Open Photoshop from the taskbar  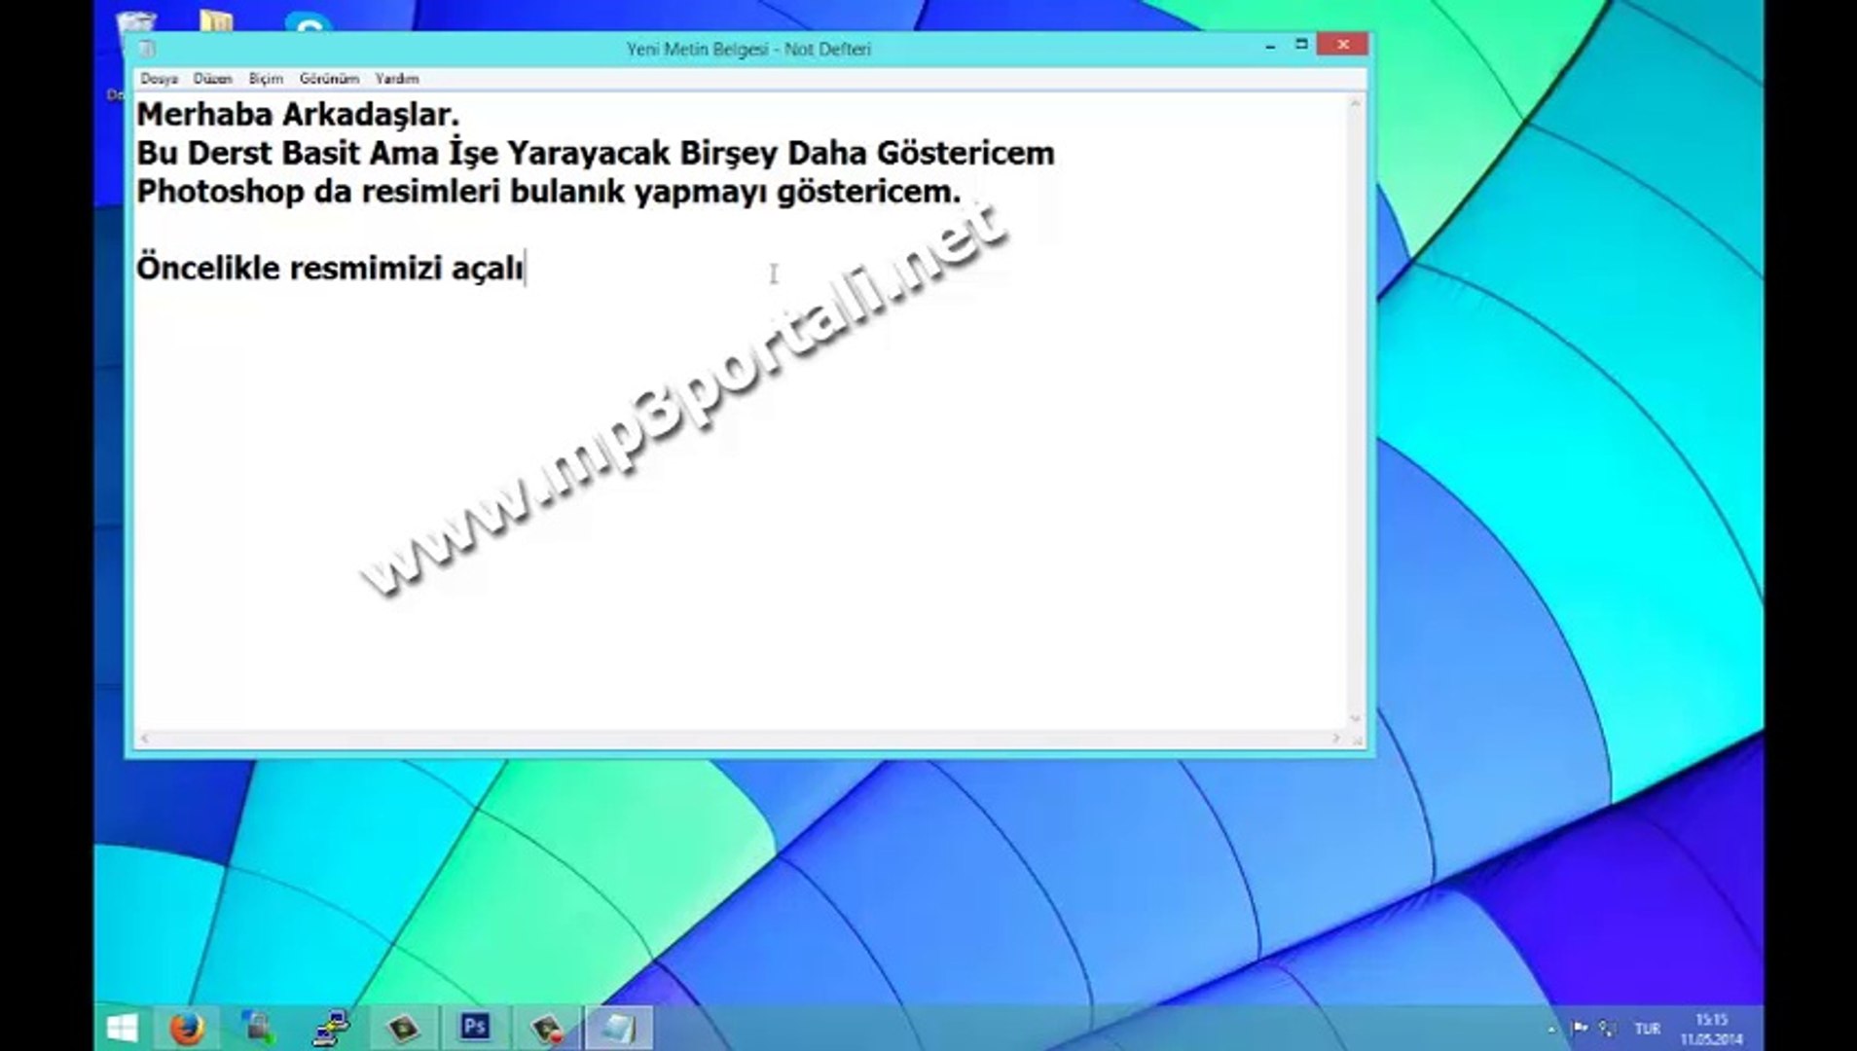475,1028
